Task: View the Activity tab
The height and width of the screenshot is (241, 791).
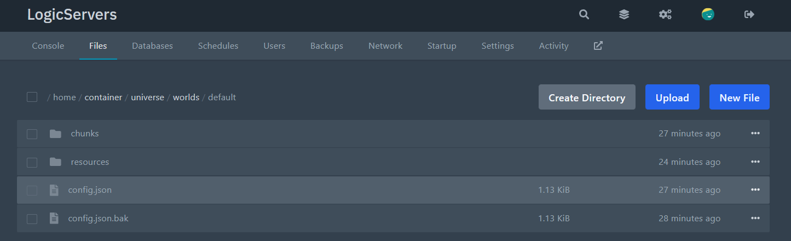Action: click(x=554, y=46)
